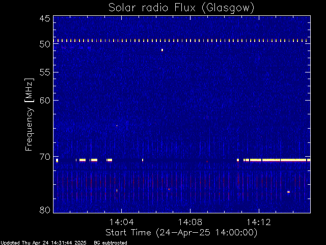Viewport: 326px width, 245px height.
Task: Click the 50 frequency tick label
Action: point(45,44)
